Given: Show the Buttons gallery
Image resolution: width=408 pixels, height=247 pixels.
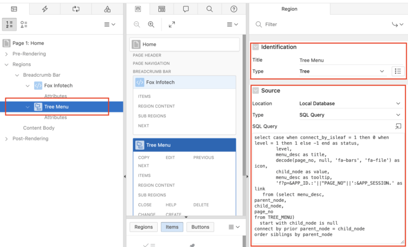Looking at the screenshot, I should 200,227.
